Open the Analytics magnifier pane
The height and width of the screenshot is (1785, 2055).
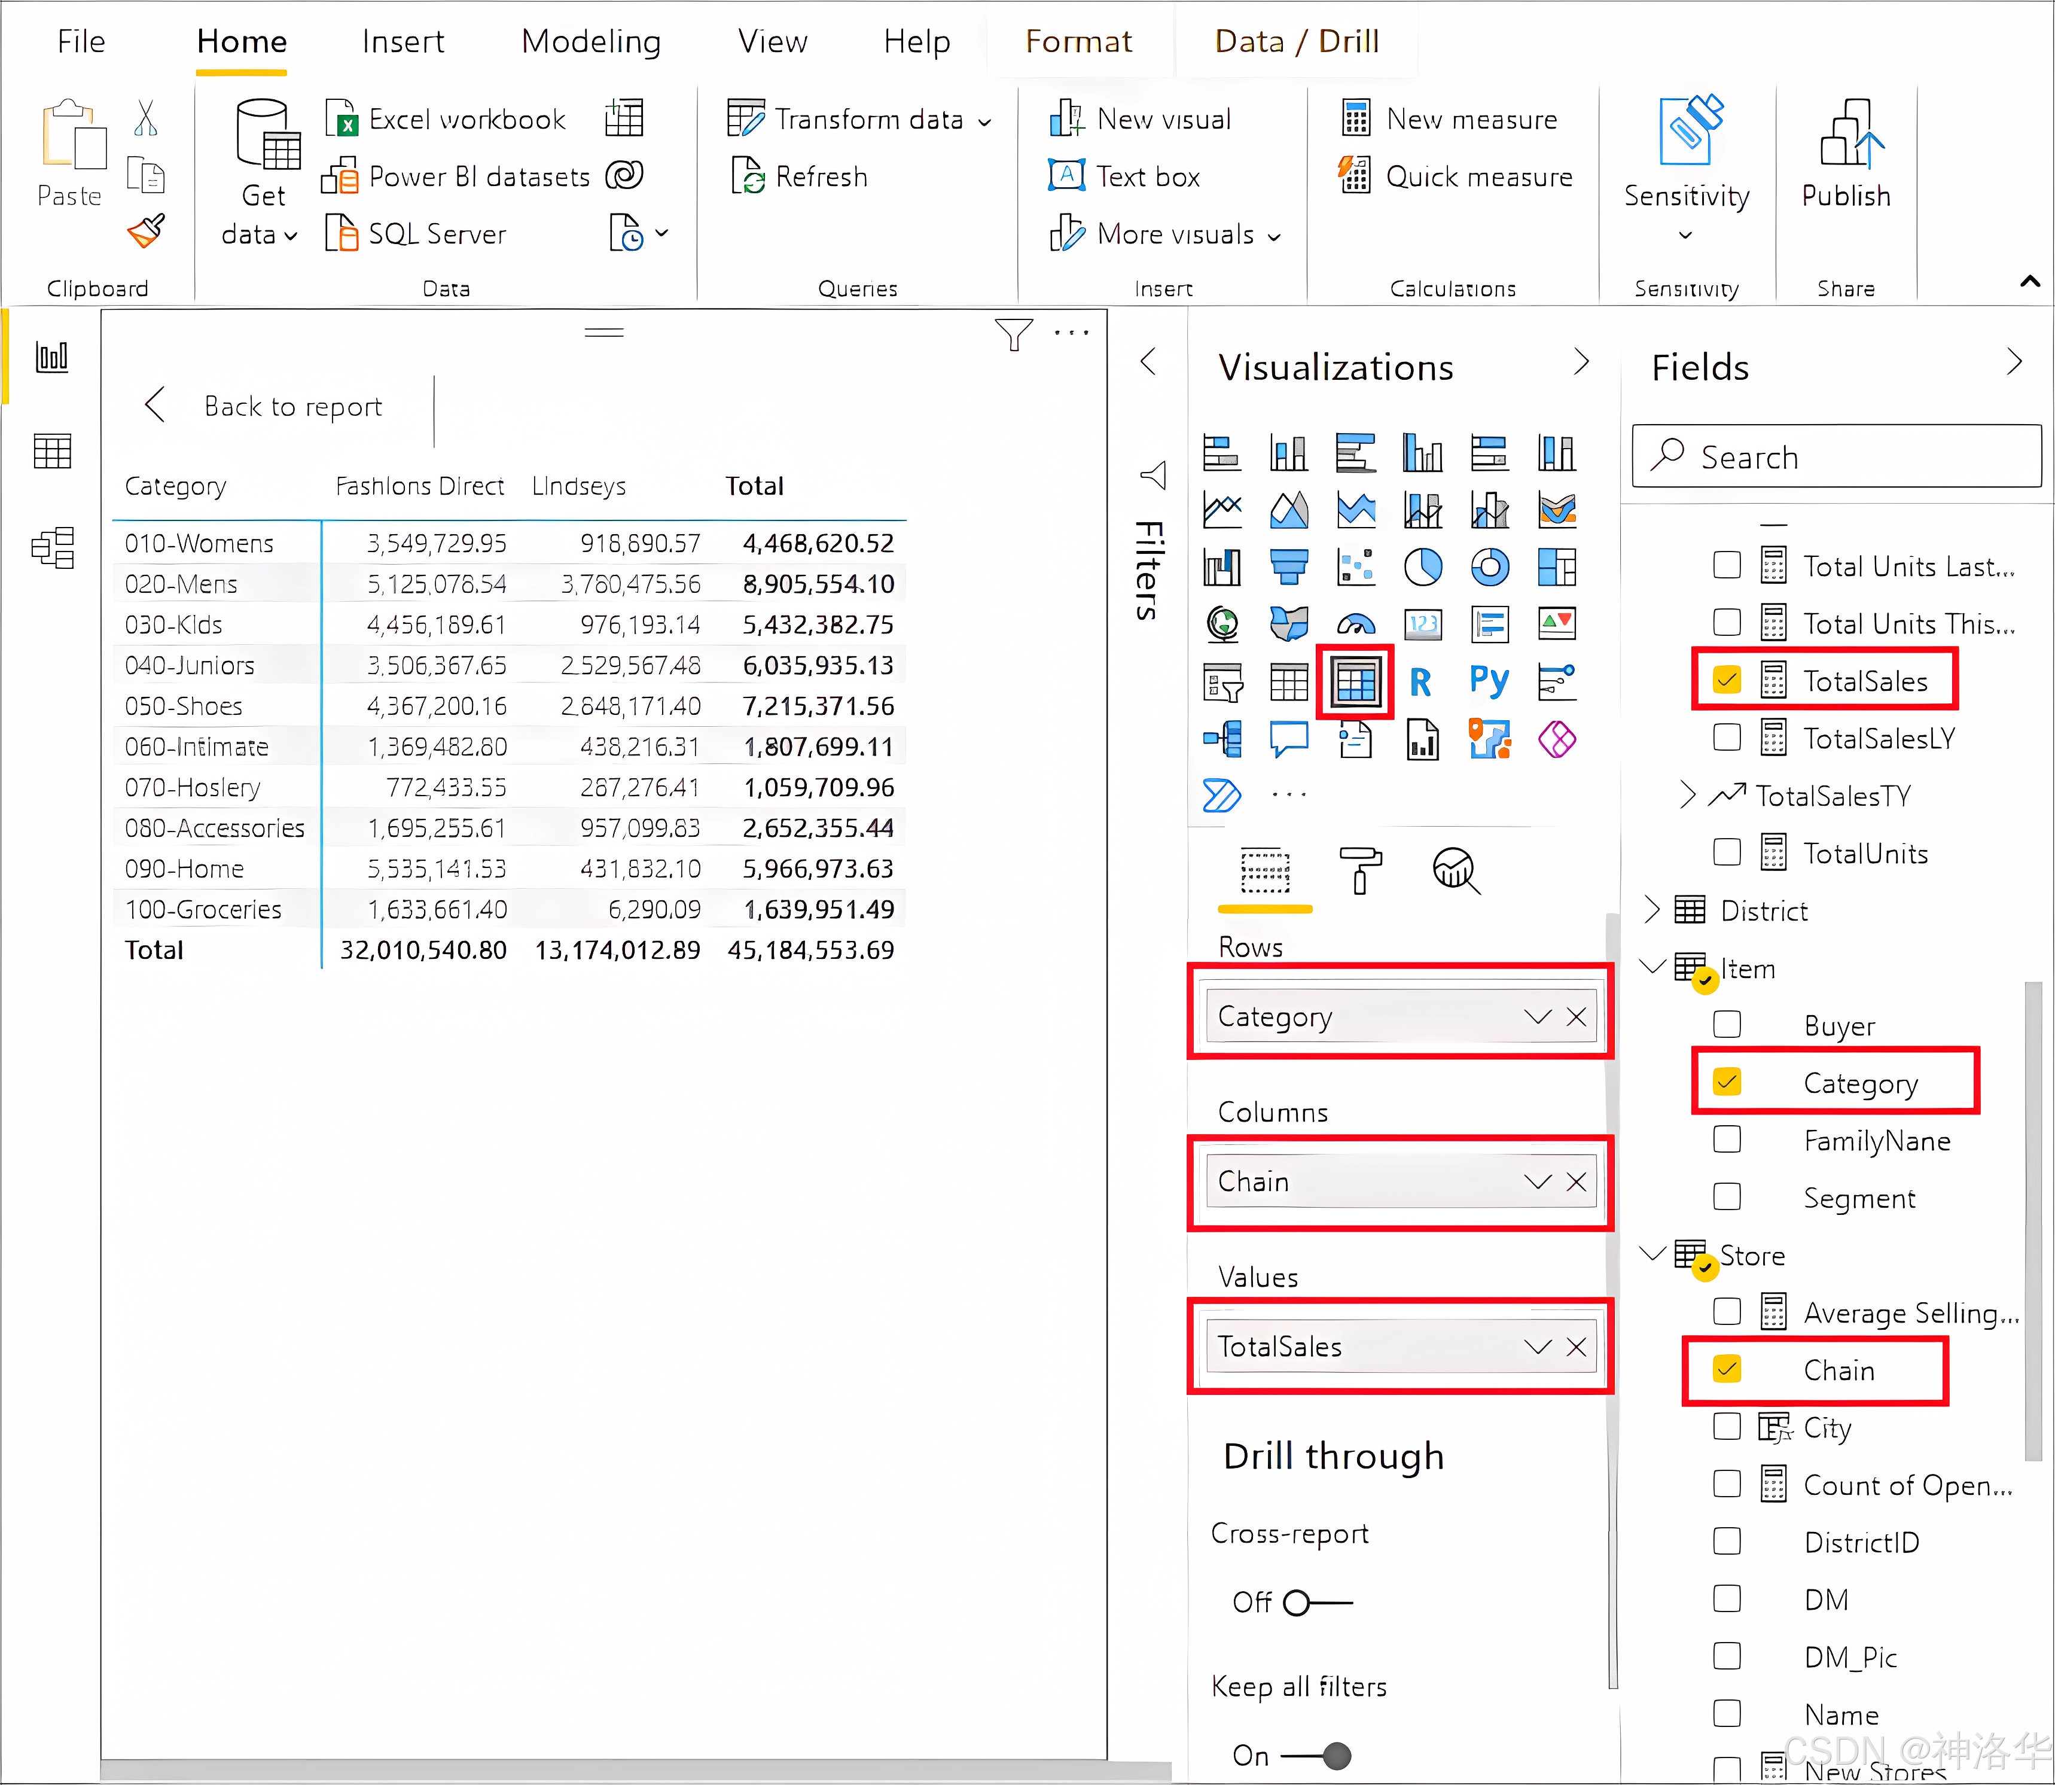1455,870
